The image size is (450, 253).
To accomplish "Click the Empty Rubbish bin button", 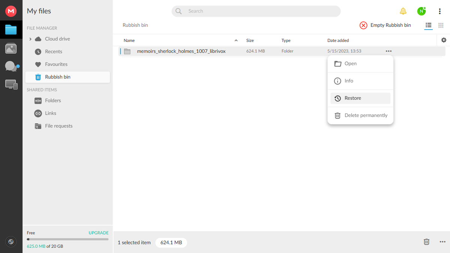I will (385, 25).
